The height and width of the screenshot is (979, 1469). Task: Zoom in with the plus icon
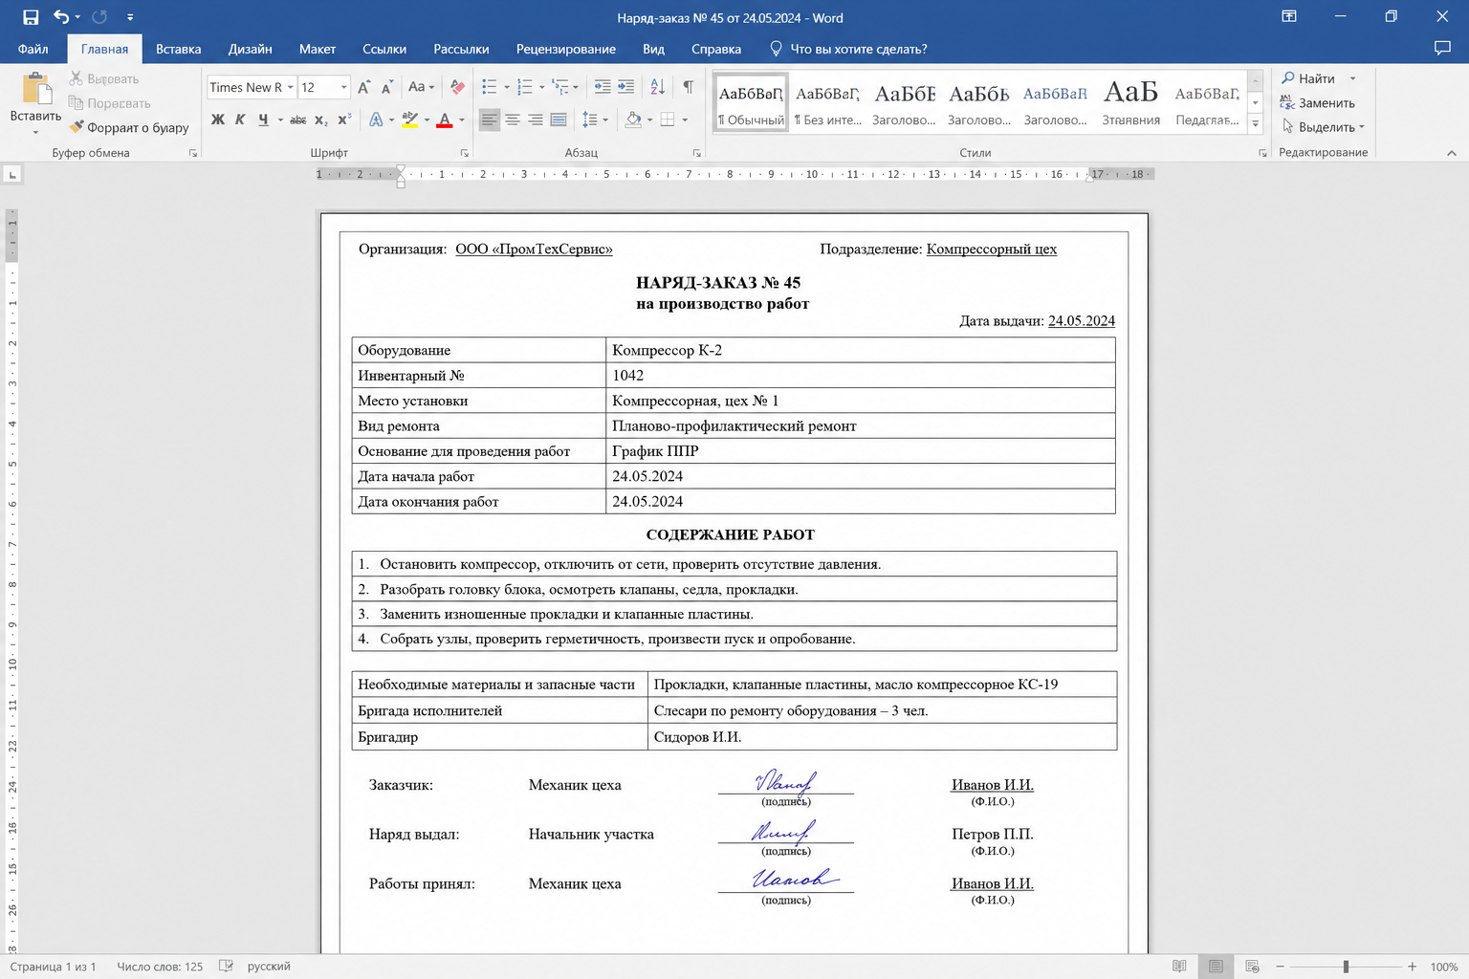[x=1412, y=967]
